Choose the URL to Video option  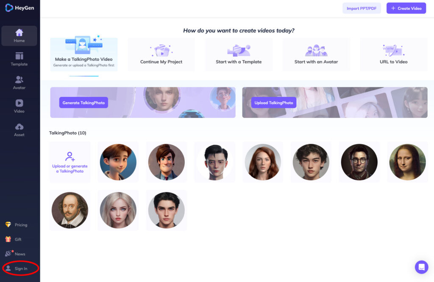394,55
